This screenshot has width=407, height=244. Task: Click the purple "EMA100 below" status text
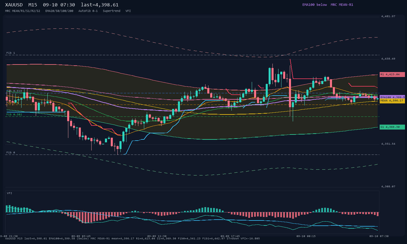(315, 5)
